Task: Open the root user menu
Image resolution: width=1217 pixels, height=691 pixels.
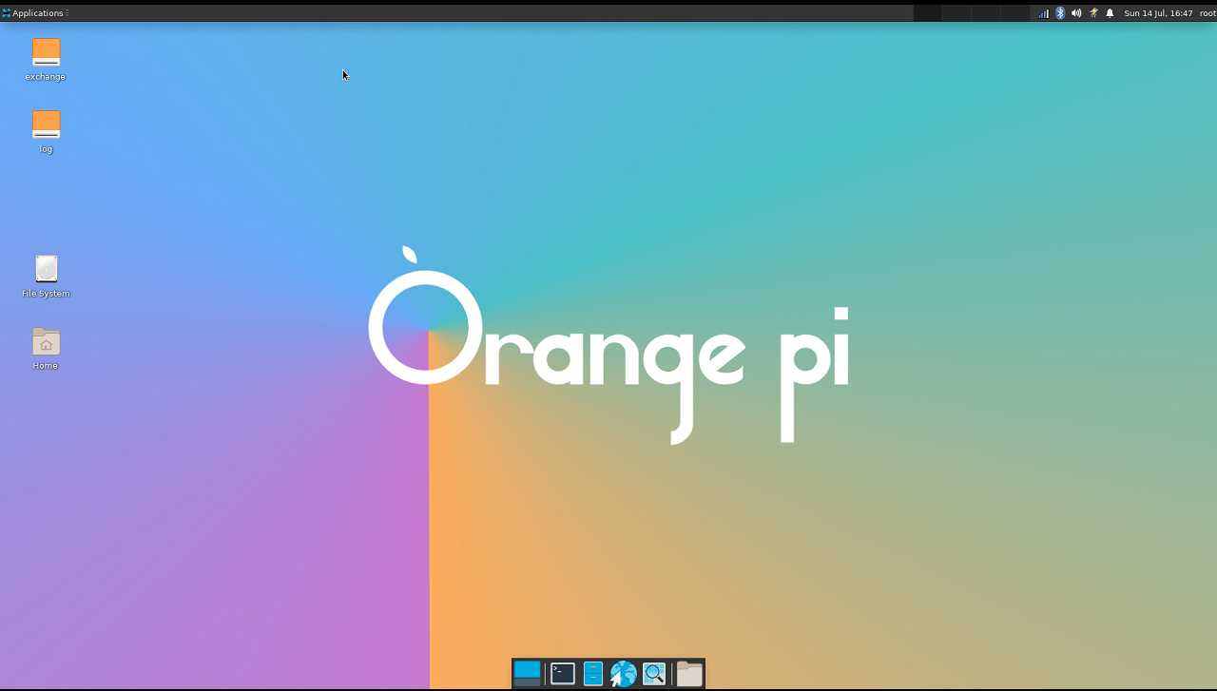Action: pyautogui.click(x=1207, y=13)
